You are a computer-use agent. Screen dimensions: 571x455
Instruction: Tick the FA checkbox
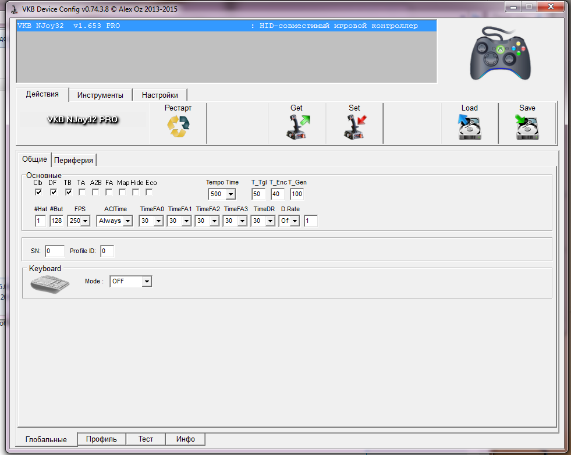109,192
